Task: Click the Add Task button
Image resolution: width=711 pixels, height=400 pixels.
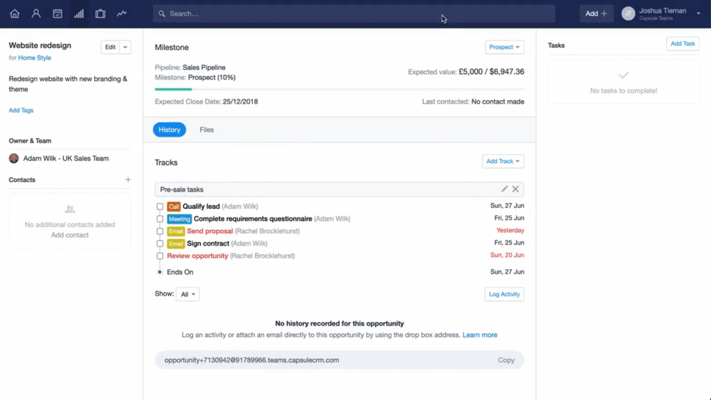Action: [x=683, y=44]
